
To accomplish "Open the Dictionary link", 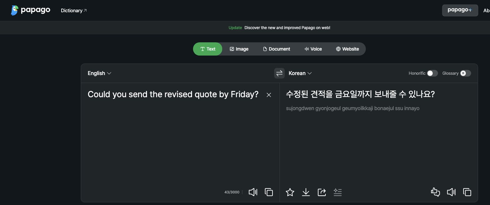I will [74, 11].
